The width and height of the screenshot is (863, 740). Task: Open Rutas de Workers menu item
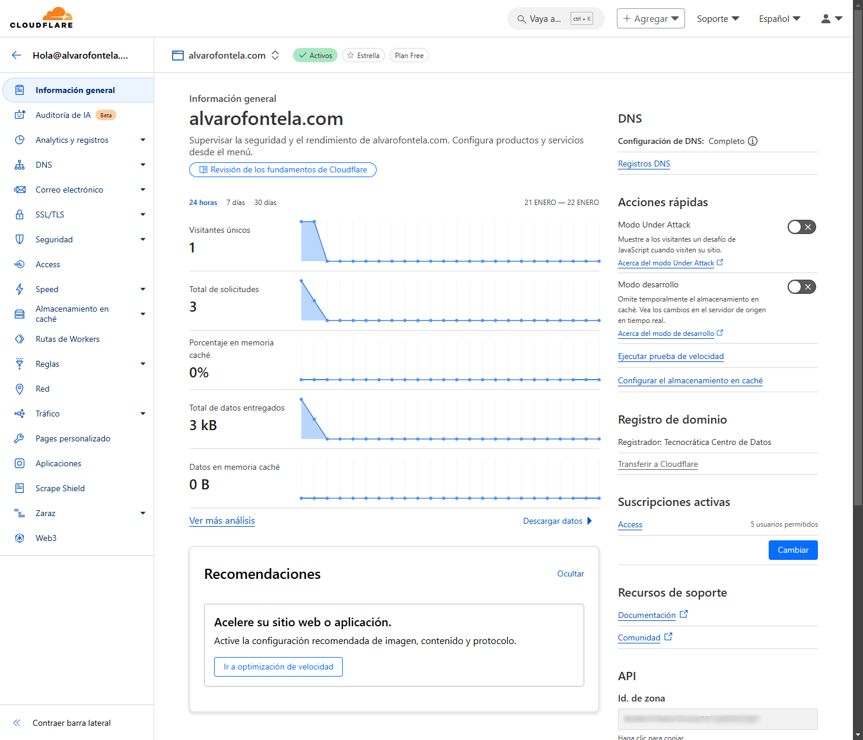click(x=68, y=339)
